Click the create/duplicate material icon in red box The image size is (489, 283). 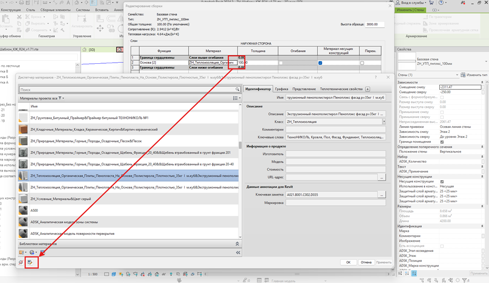[30, 262]
